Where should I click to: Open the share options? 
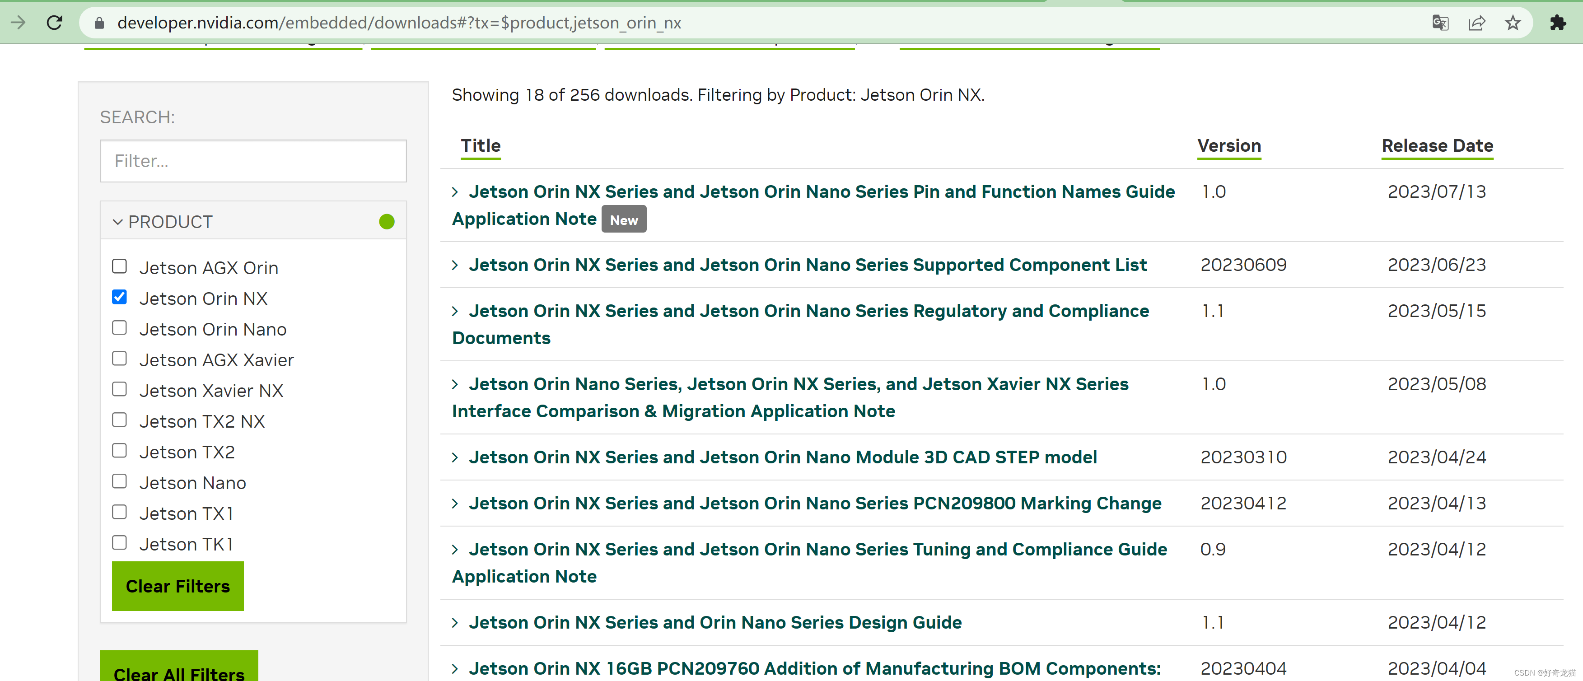point(1477,23)
